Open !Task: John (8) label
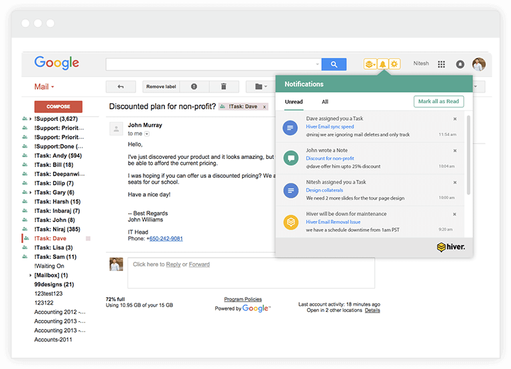 coord(54,220)
